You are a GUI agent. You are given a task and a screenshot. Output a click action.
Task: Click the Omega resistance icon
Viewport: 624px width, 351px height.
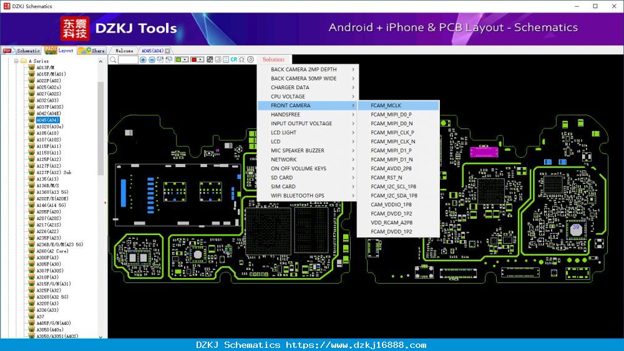point(241,60)
